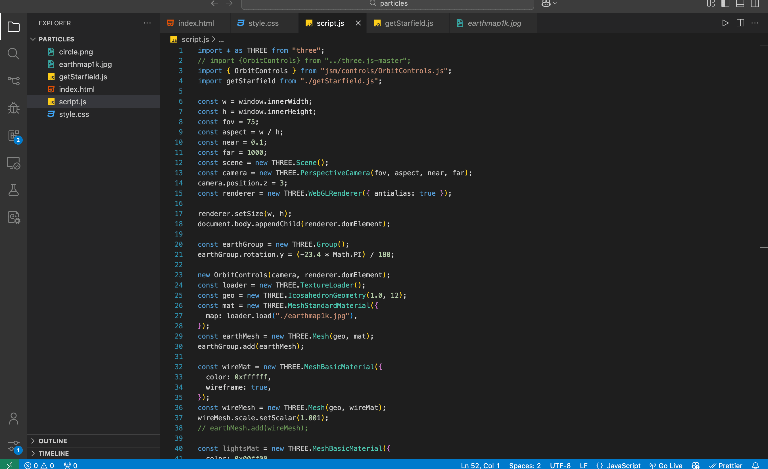This screenshot has height=469, width=768.
Task: Open the Accounts menu icon
Action: pyautogui.click(x=13, y=419)
